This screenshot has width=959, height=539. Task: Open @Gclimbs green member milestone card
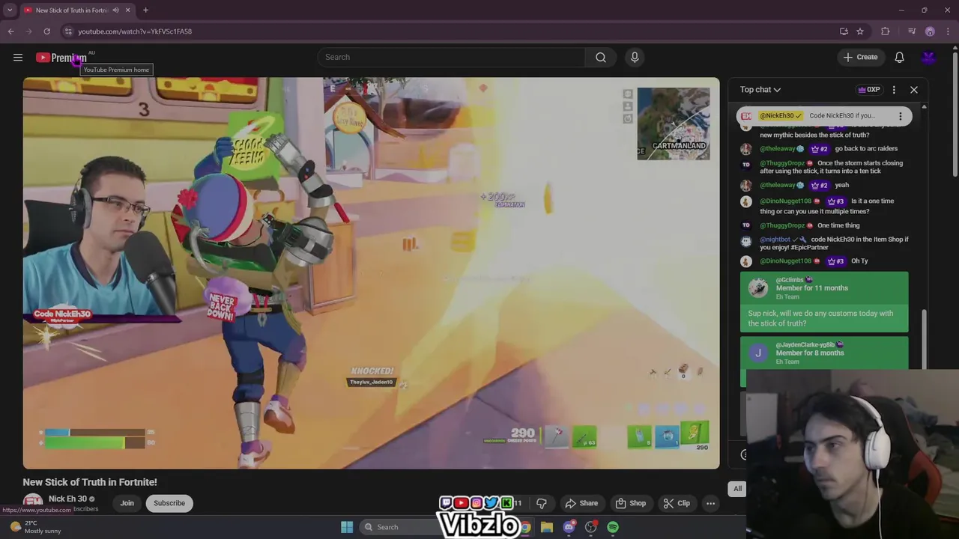click(824, 302)
